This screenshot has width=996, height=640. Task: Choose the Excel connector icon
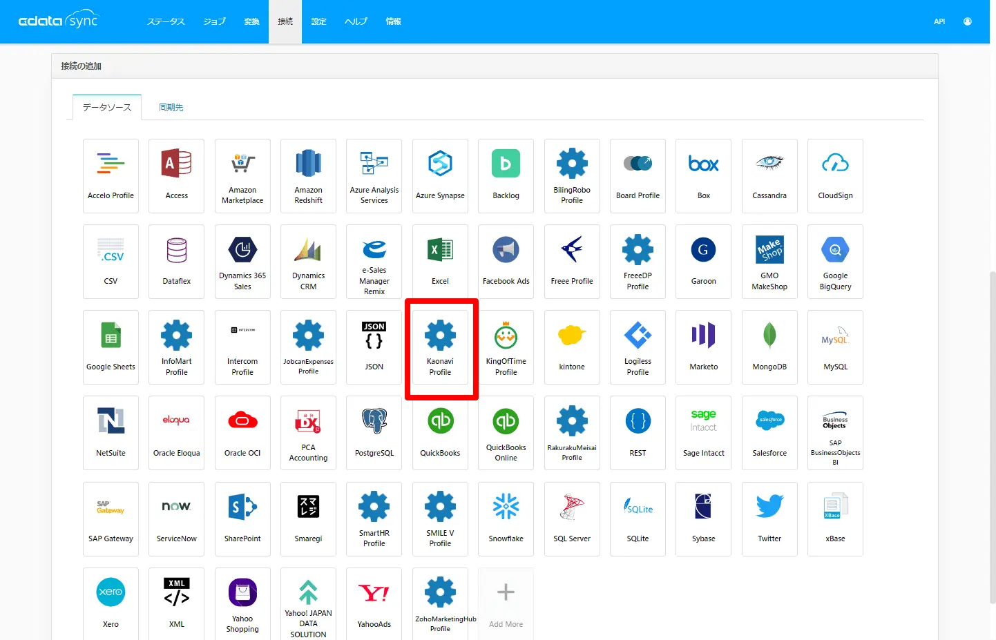(440, 262)
